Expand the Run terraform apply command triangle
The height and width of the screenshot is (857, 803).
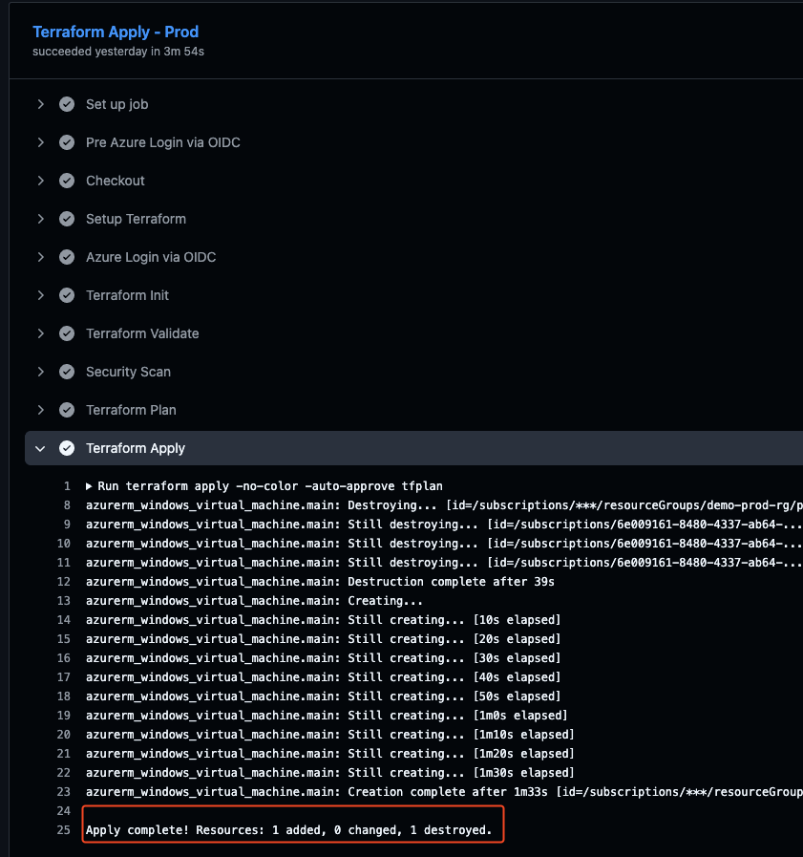(90, 486)
